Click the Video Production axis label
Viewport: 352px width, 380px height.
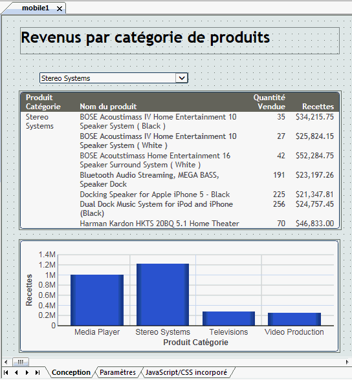pos(294,332)
